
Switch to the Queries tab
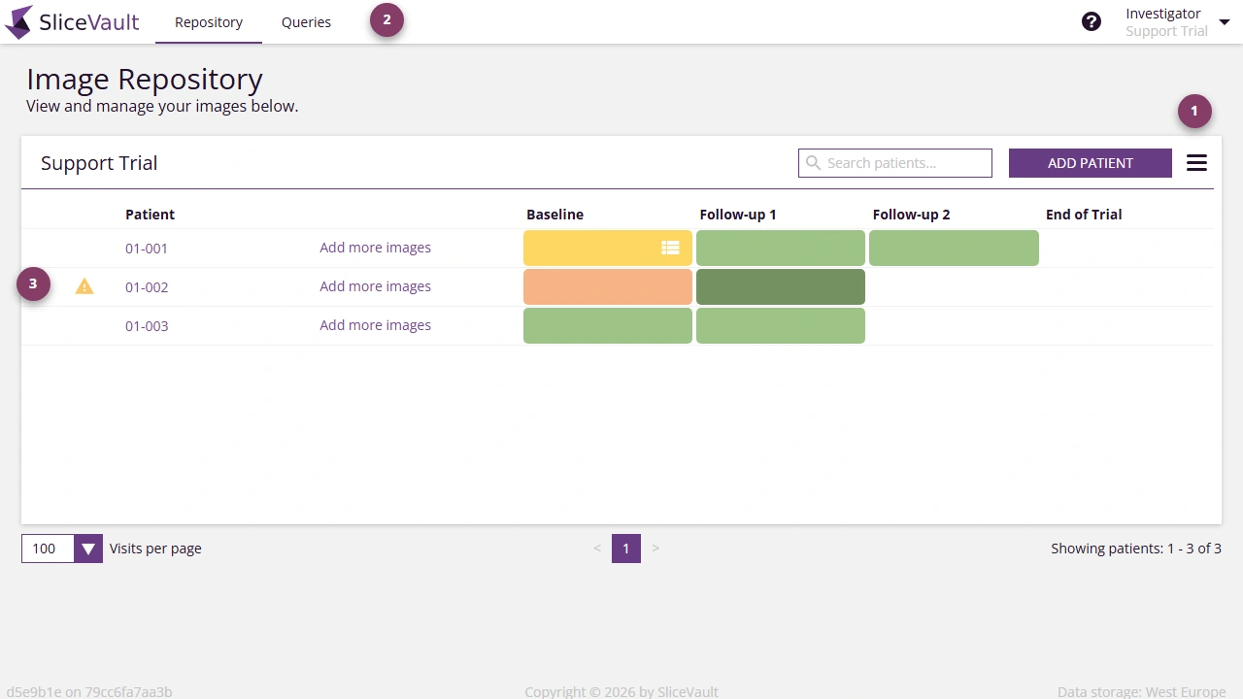tap(306, 21)
